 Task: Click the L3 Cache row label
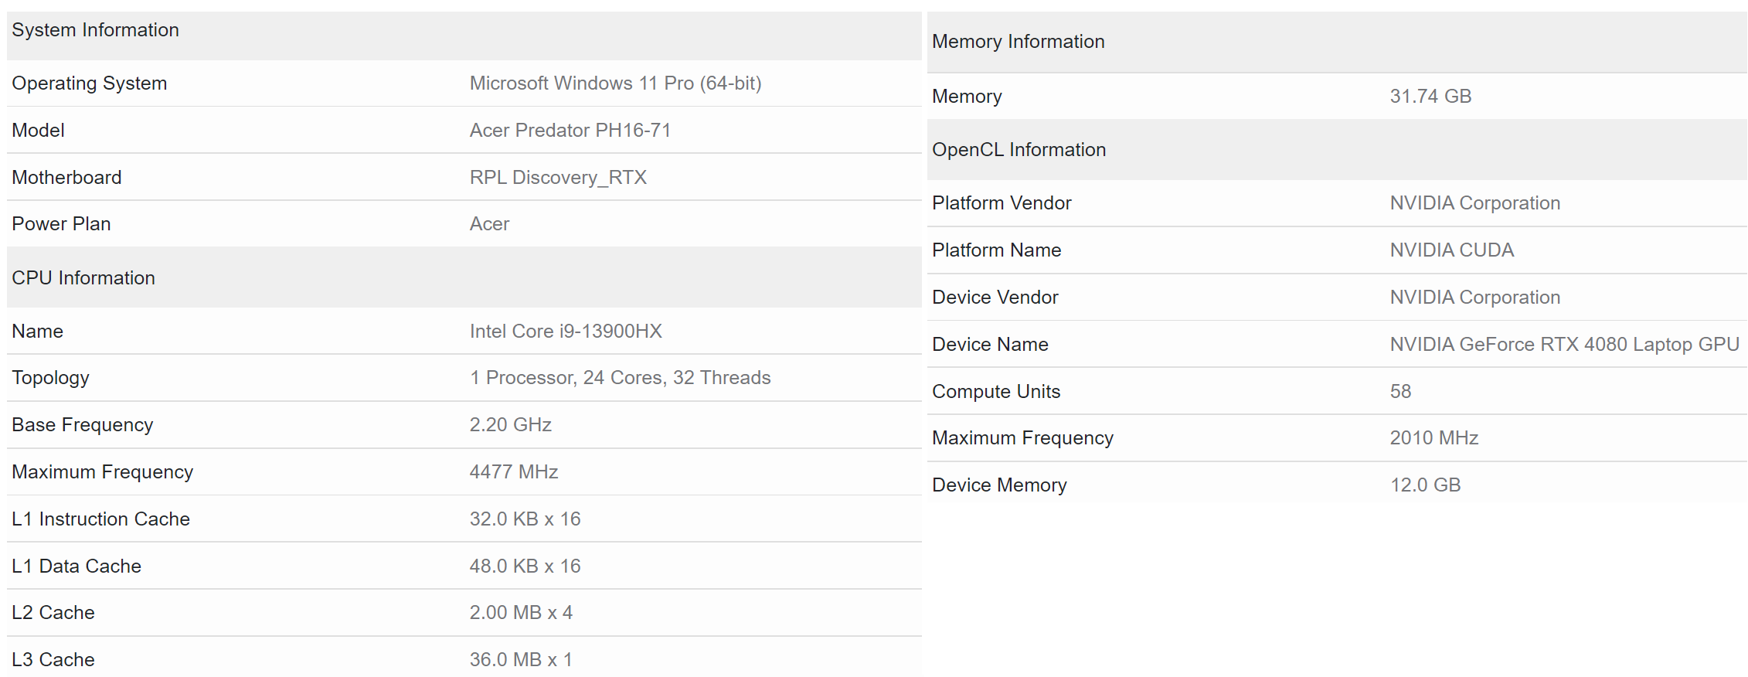pos(53,660)
